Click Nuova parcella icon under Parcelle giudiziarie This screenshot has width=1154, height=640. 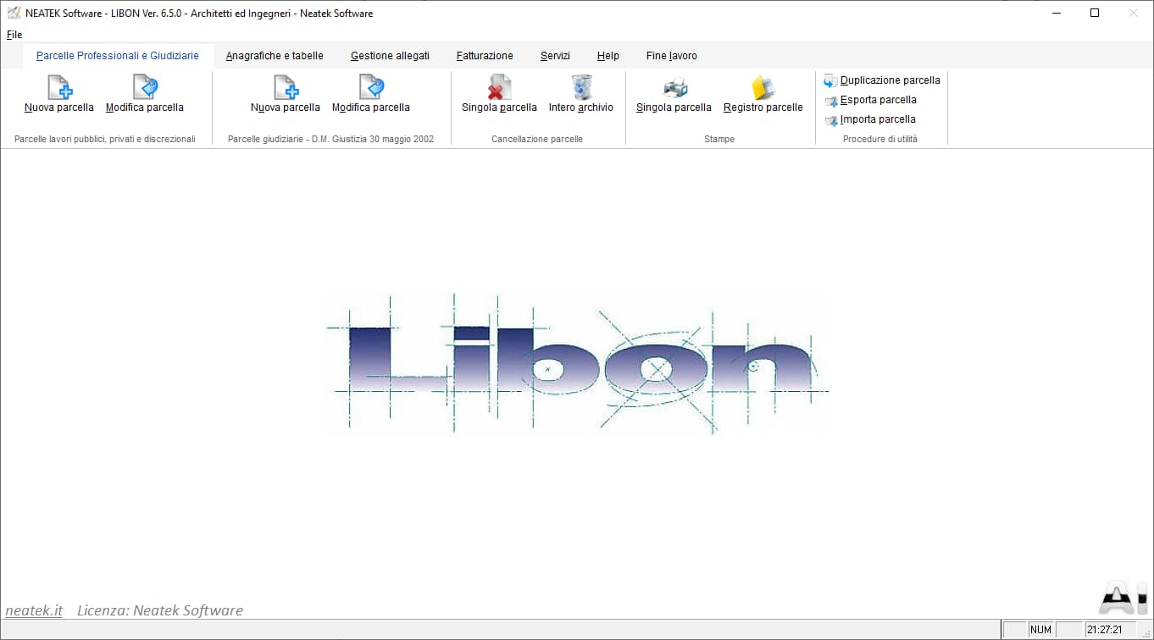coord(286,87)
